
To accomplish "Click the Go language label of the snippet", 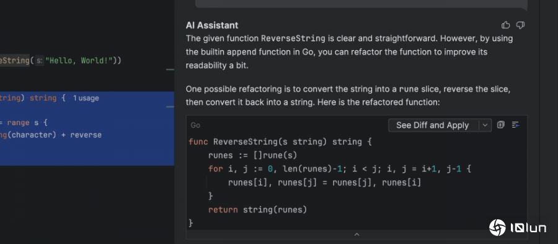I will [195, 125].
